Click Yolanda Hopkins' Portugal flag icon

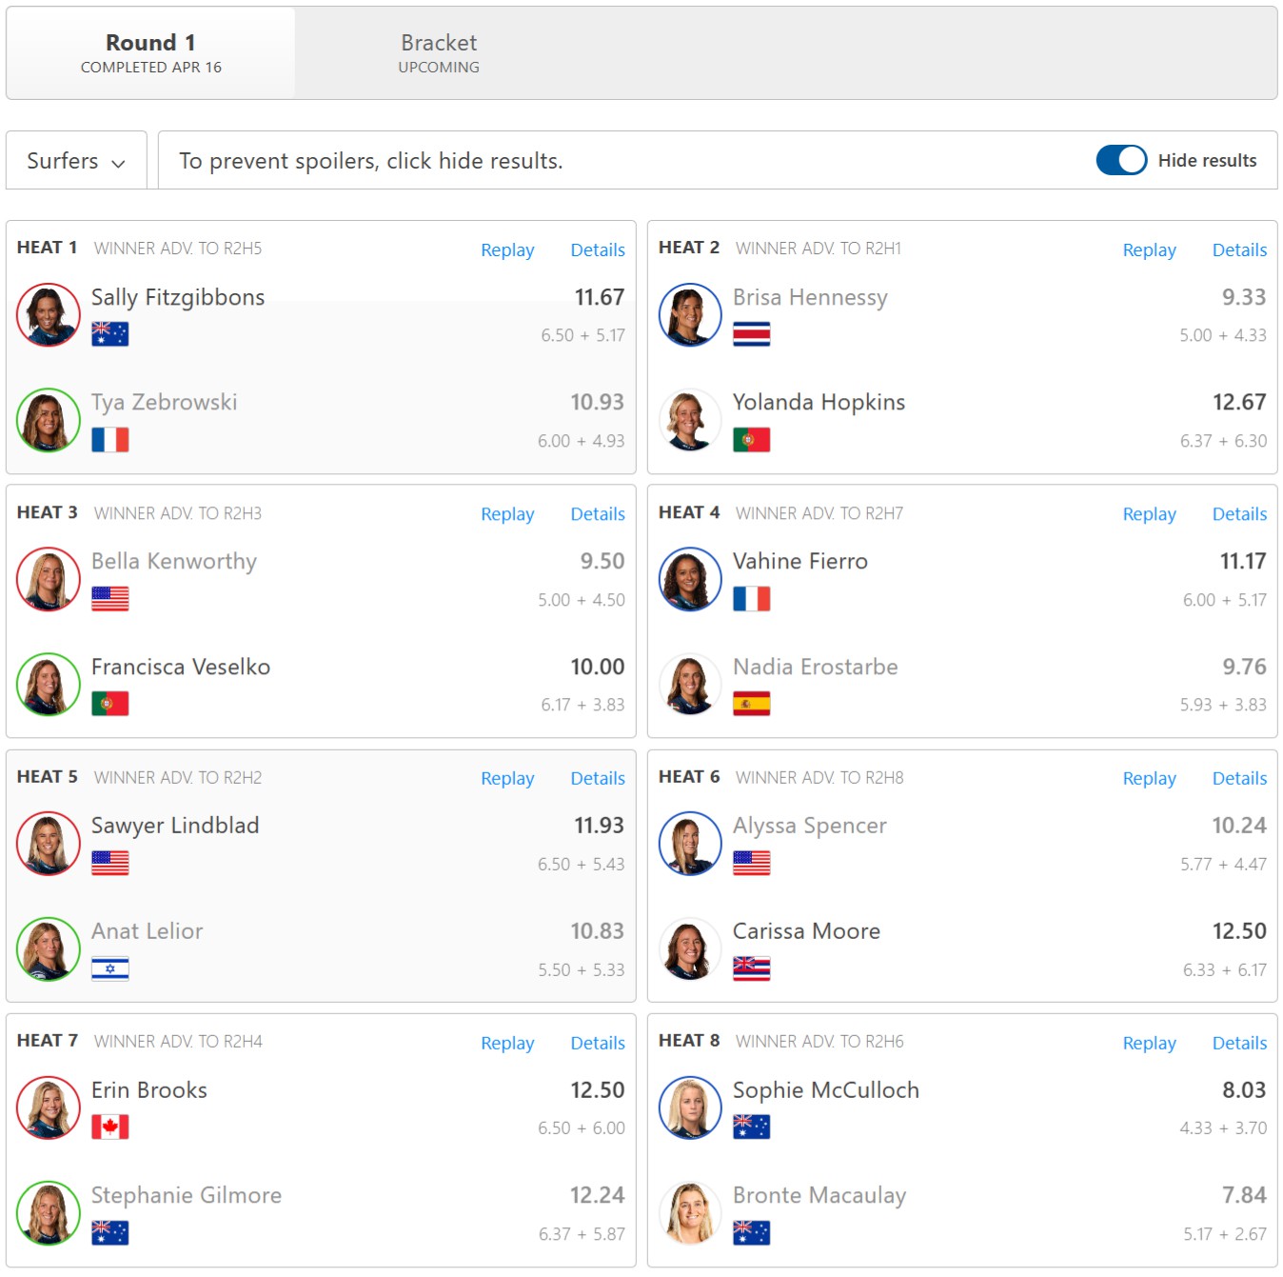tap(751, 440)
